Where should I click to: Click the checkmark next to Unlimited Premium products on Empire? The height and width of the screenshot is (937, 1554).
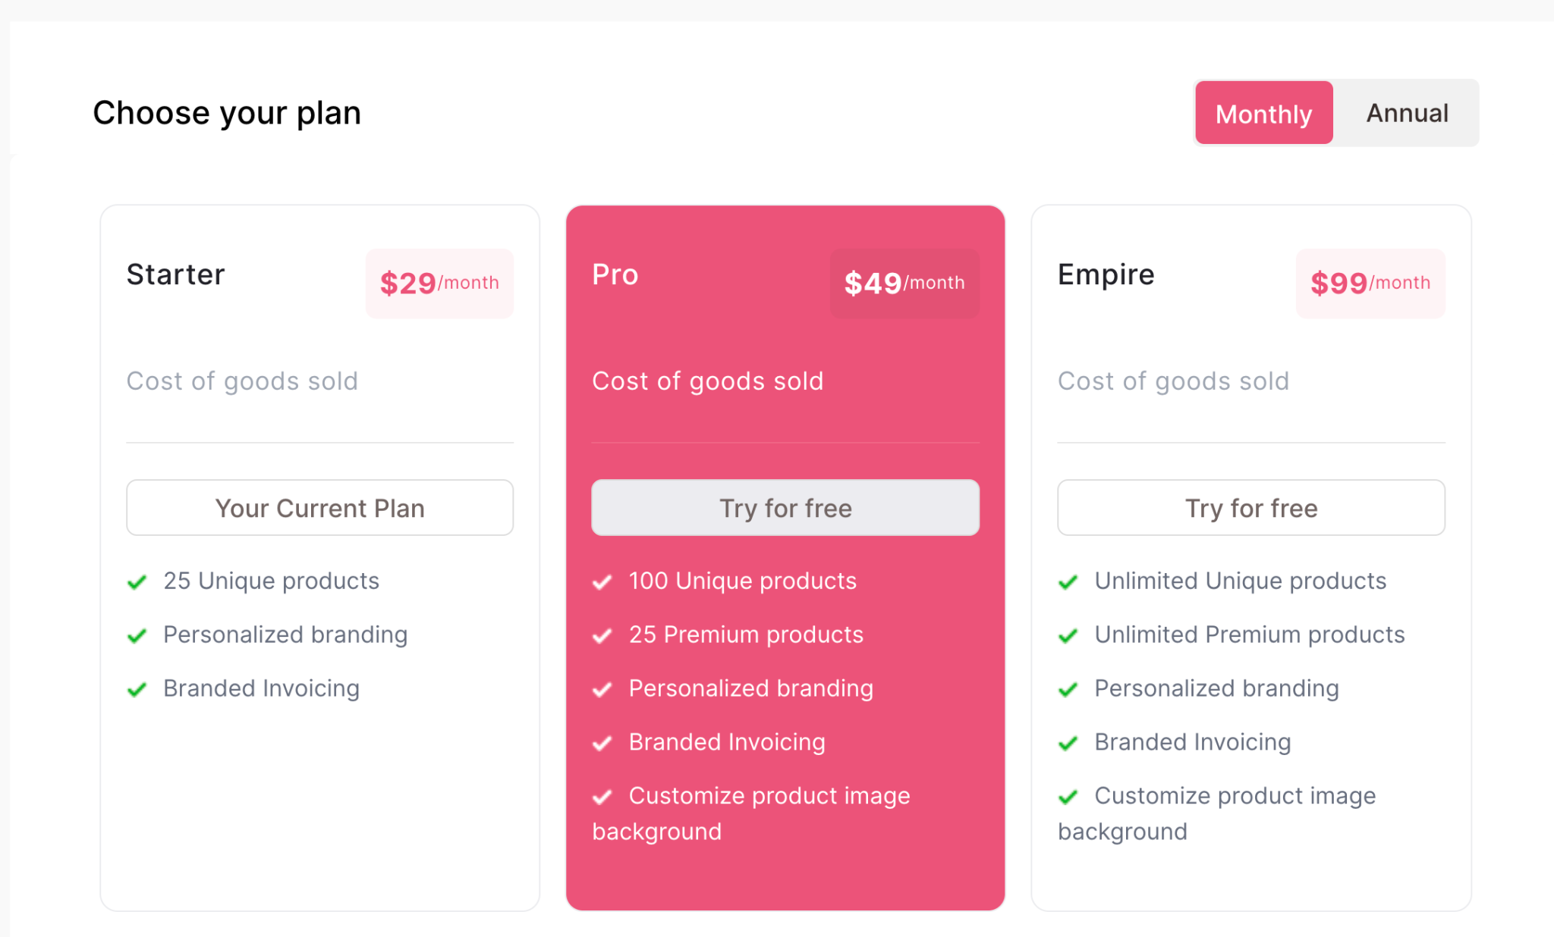point(1068,635)
